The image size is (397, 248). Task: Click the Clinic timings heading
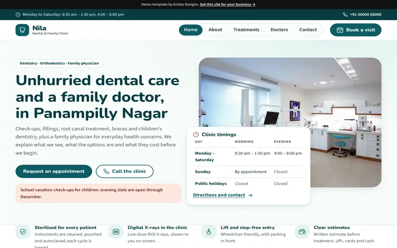click(219, 134)
